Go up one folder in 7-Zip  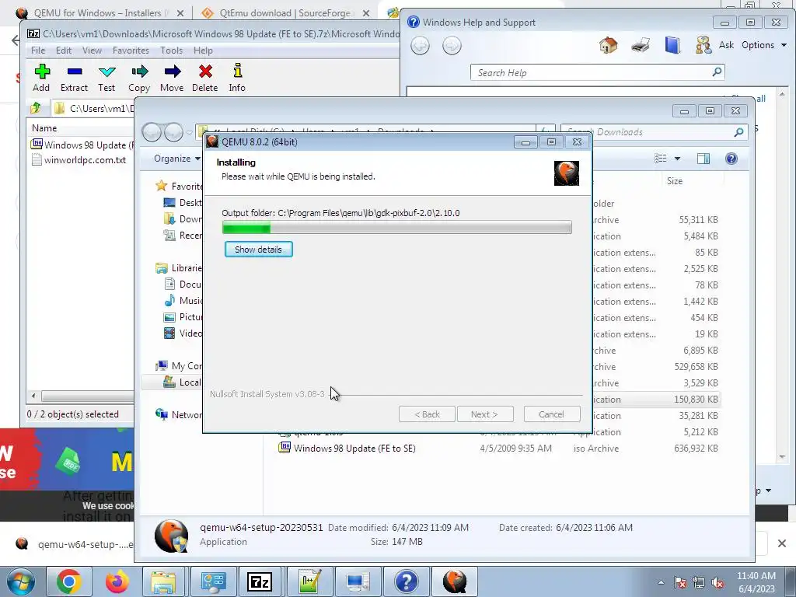[x=36, y=108]
